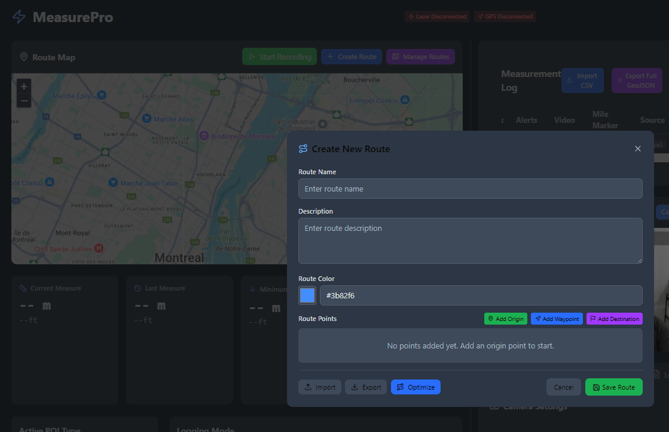
Task: Open the Camera Settings panel
Action: pos(529,406)
